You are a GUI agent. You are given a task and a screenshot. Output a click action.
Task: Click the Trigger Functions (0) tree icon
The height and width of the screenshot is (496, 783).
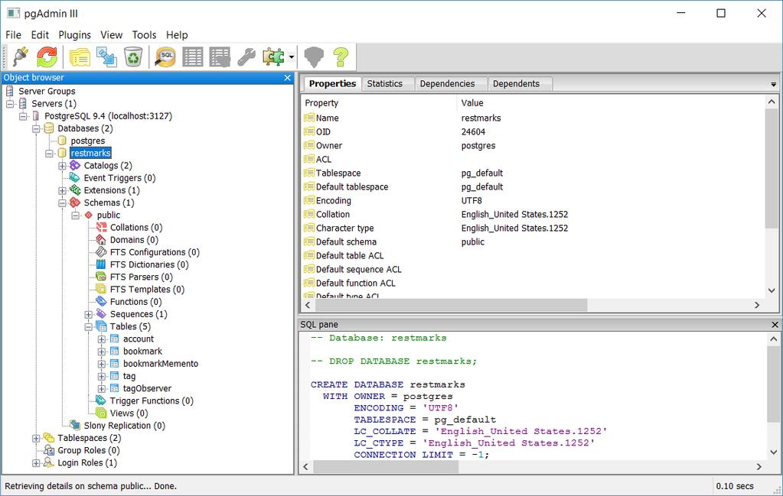click(x=101, y=400)
